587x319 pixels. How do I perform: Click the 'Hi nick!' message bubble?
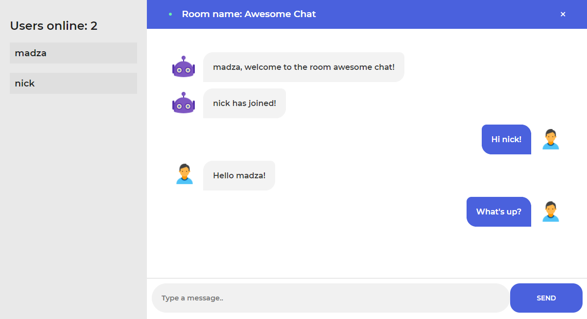click(x=506, y=139)
